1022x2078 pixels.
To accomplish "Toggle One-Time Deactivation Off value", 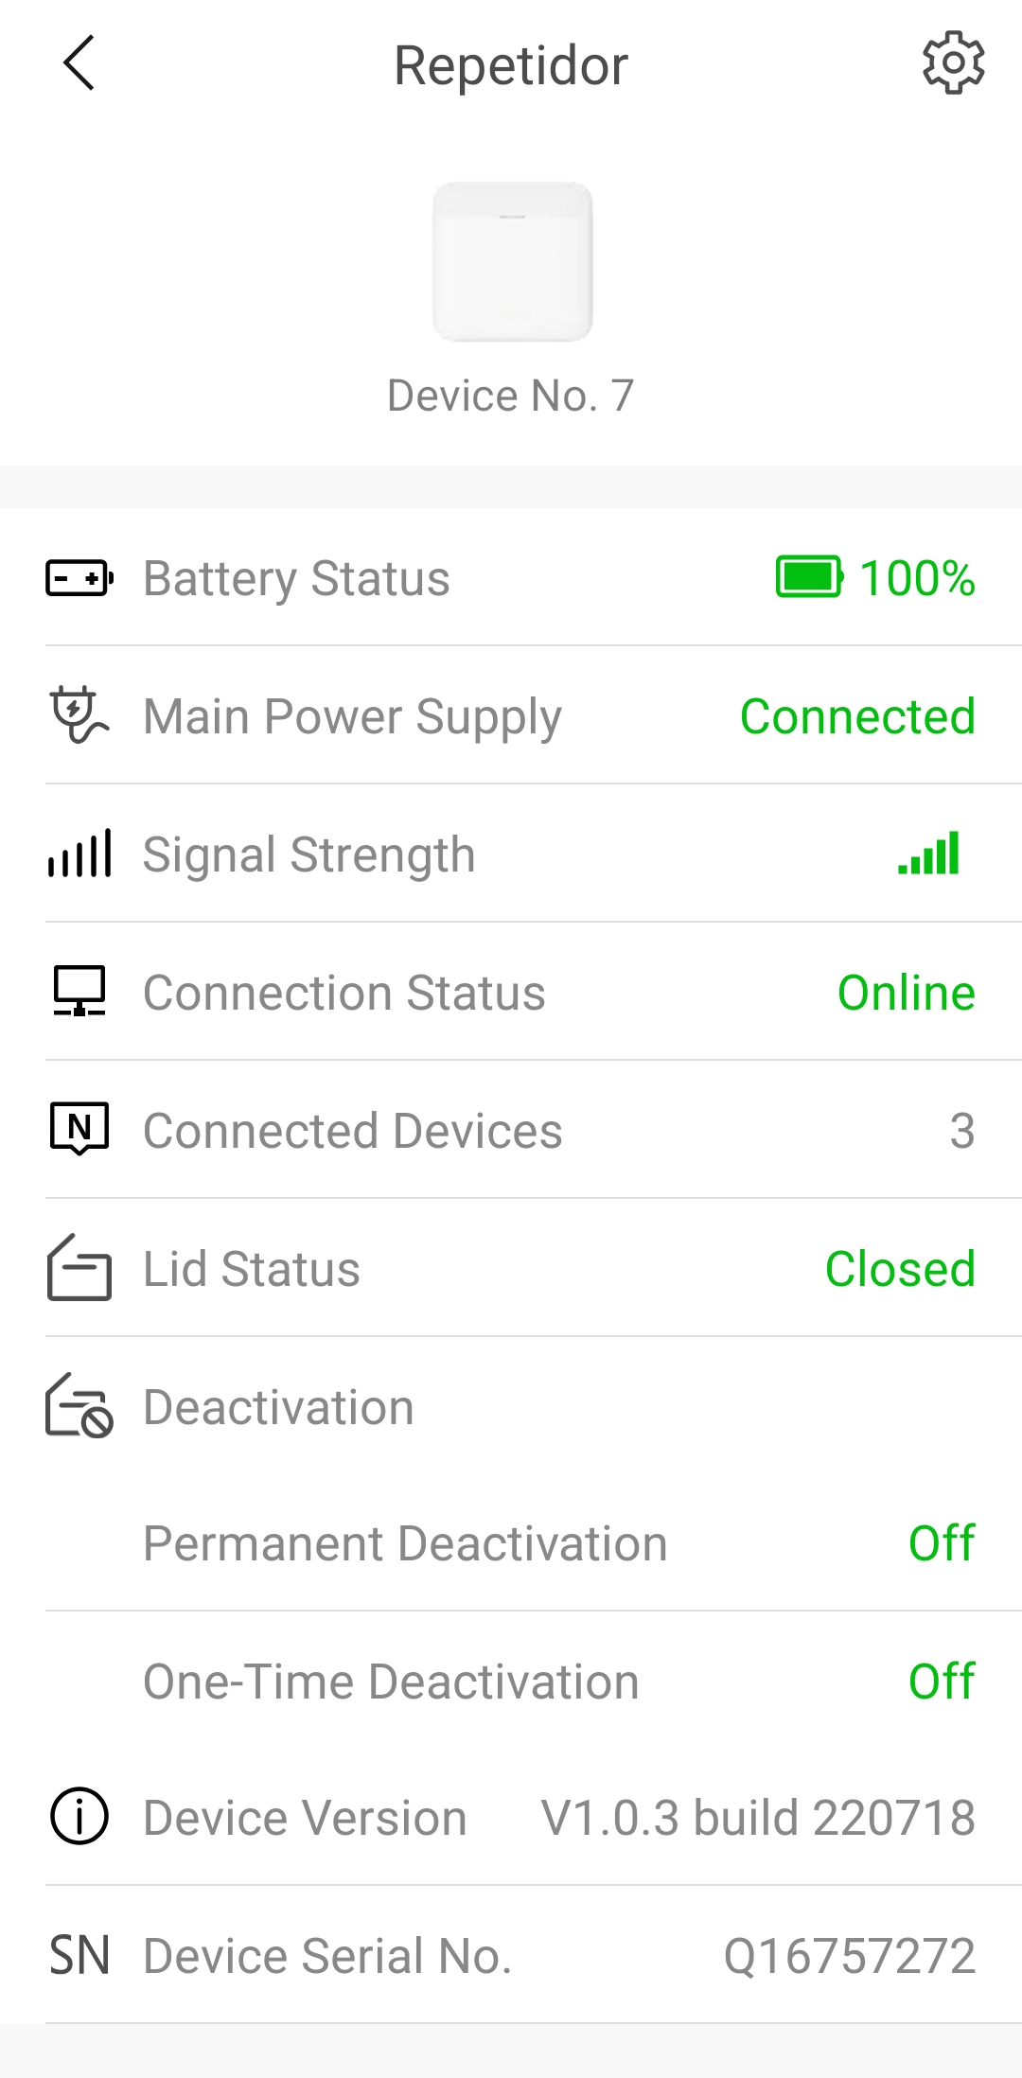I will coord(942,1682).
